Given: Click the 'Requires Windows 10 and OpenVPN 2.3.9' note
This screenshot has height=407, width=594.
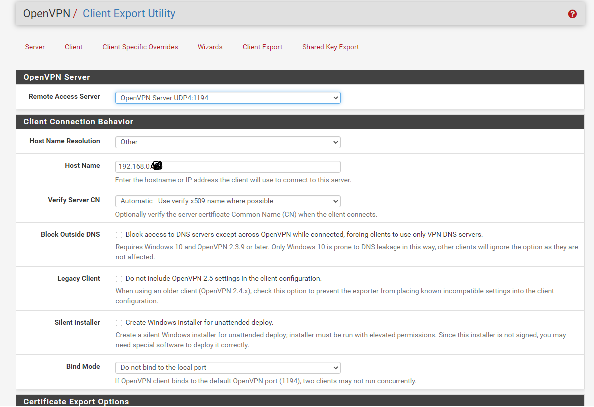Looking at the screenshot, I should 347,252.
